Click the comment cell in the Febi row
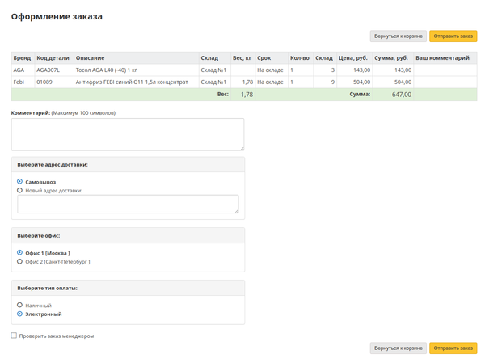 click(x=445, y=82)
